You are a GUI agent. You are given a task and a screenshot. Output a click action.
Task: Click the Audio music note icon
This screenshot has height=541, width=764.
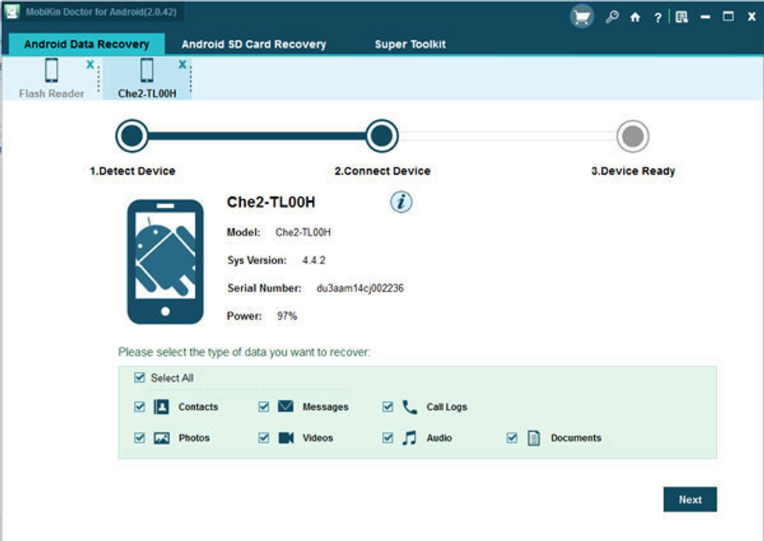410,437
